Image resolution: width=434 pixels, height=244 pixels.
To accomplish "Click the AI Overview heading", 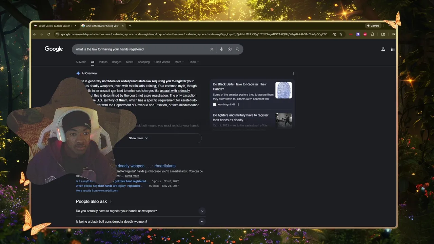I will 89,73.
